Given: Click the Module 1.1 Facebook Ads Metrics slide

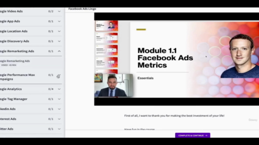Looking at the screenshot, I should point(195,60).
